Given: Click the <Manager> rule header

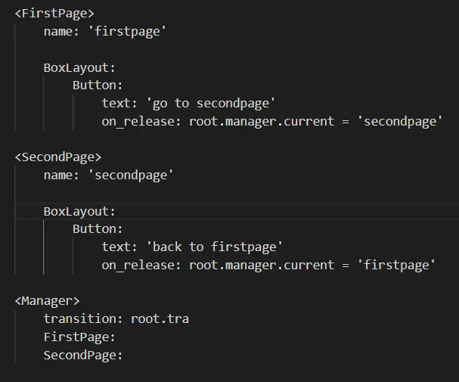Looking at the screenshot, I should pyautogui.click(x=46, y=300).
